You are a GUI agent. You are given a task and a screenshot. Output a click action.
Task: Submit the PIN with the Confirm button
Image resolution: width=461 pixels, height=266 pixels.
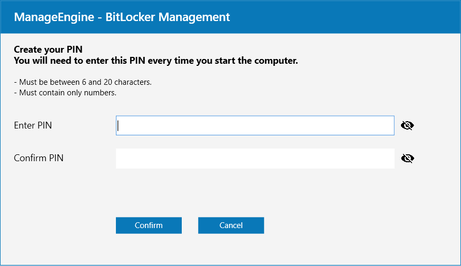pyautogui.click(x=149, y=225)
